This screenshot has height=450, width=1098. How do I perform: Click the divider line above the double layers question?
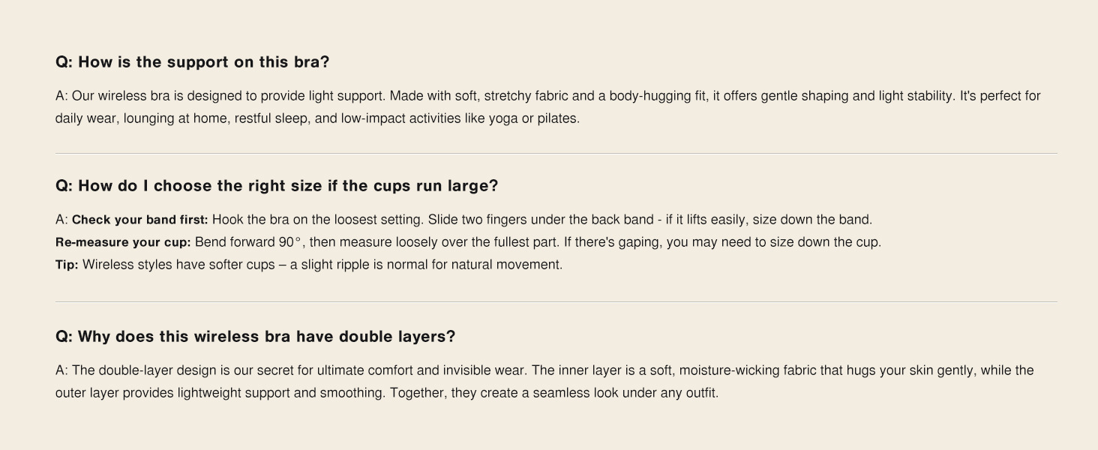(556, 301)
